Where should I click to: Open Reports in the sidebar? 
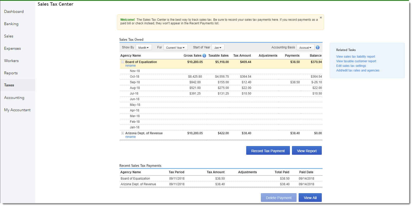[x=11, y=73]
